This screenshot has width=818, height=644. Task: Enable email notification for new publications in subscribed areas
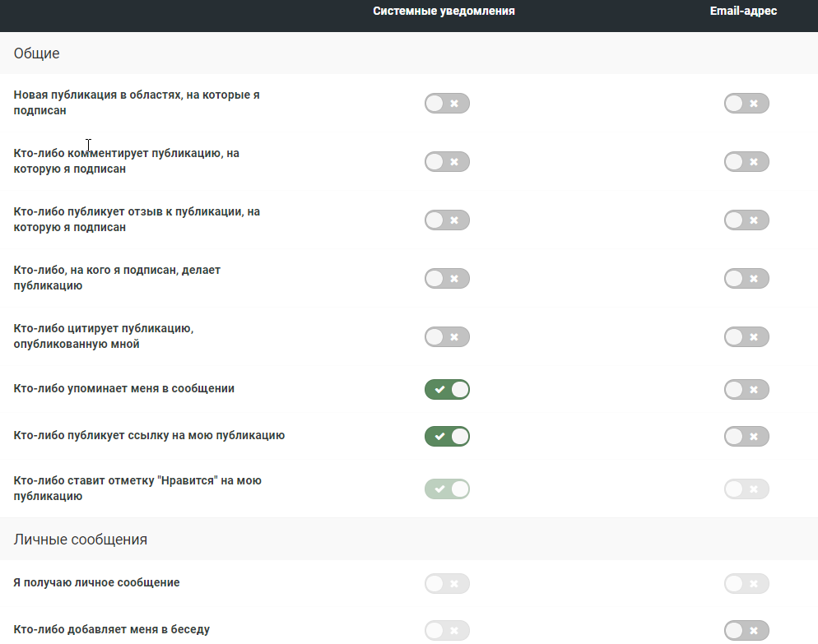(x=746, y=104)
